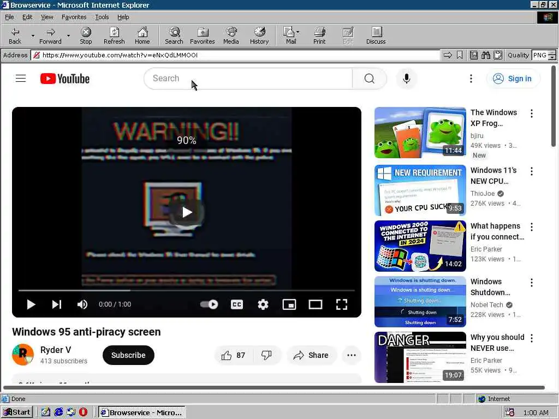Screen dimensions: 559x419
Task: Mute the video volume
Action: 82,304
